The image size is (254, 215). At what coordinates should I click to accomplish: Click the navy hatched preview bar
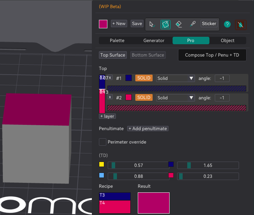(177, 88)
